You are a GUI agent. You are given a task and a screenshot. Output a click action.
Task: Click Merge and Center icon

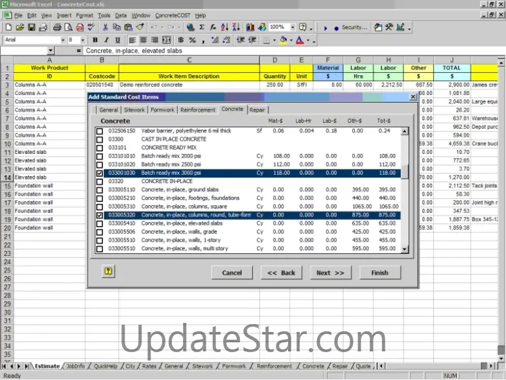[x=167, y=40]
